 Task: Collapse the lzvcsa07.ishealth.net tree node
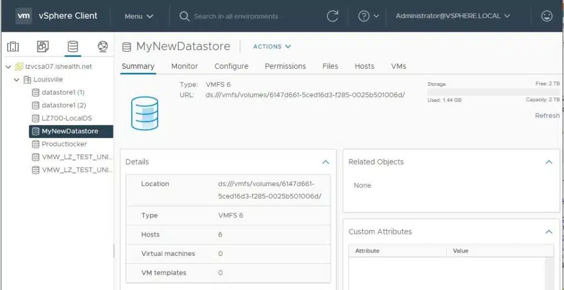(8, 67)
